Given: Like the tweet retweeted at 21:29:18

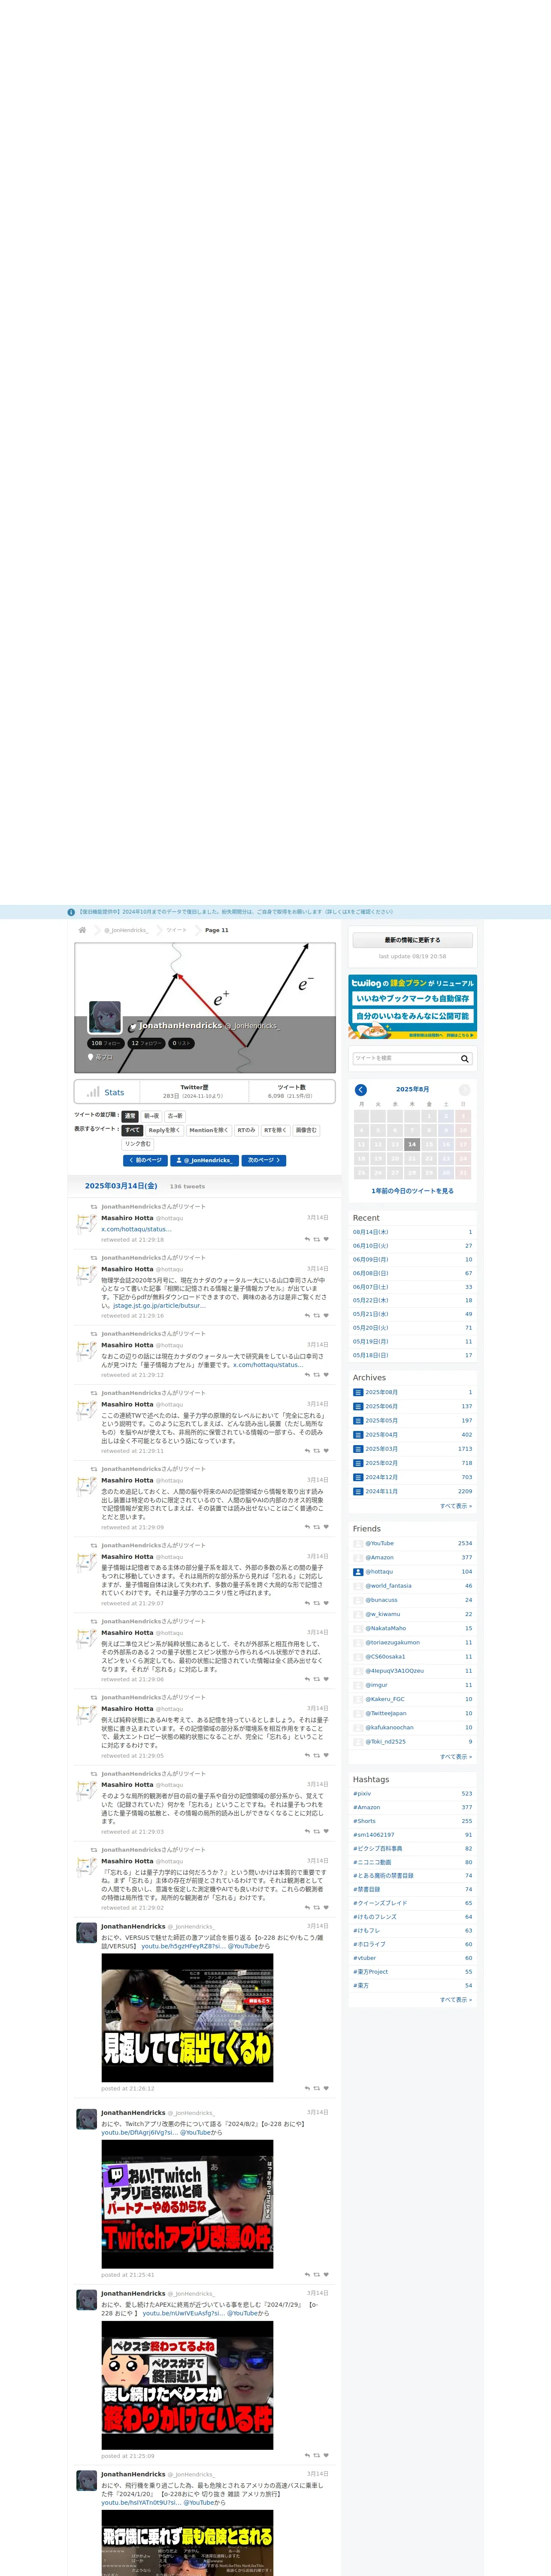Looking at the screenshot, I should pos(326,1239).
